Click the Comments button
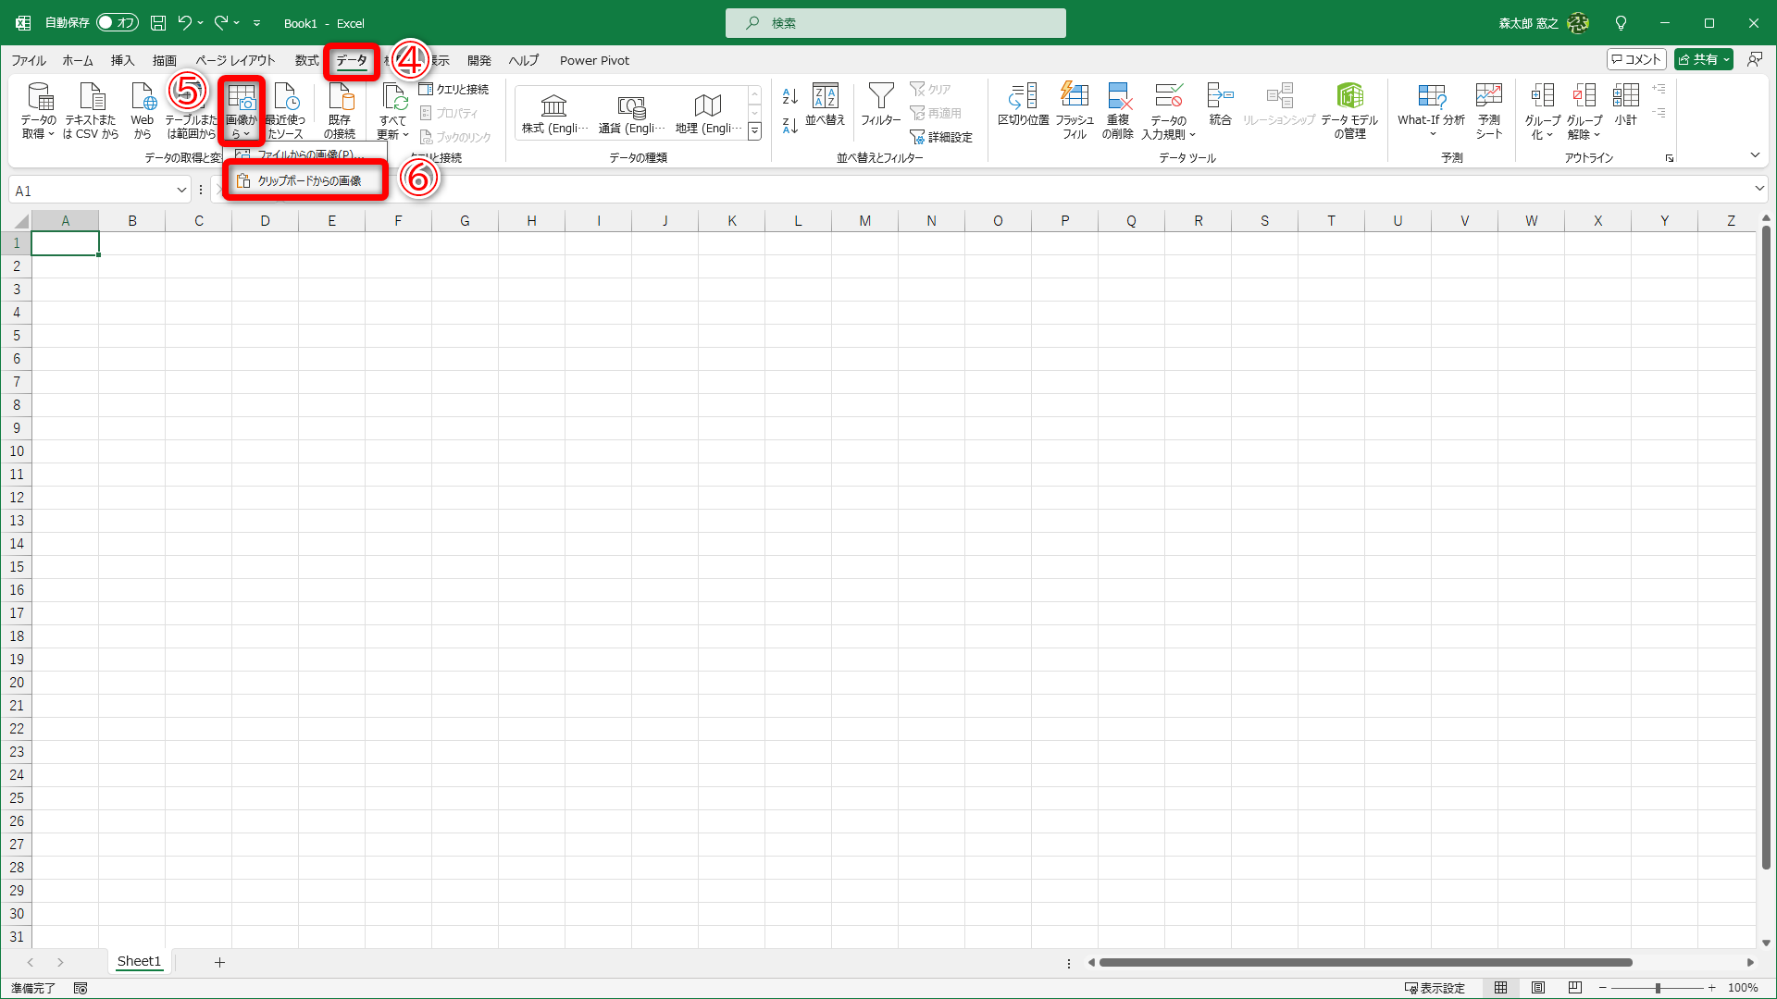 point(1636,60)
